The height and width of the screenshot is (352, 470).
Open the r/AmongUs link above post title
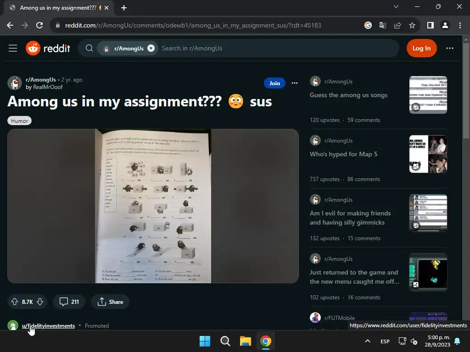click(41, 80)
